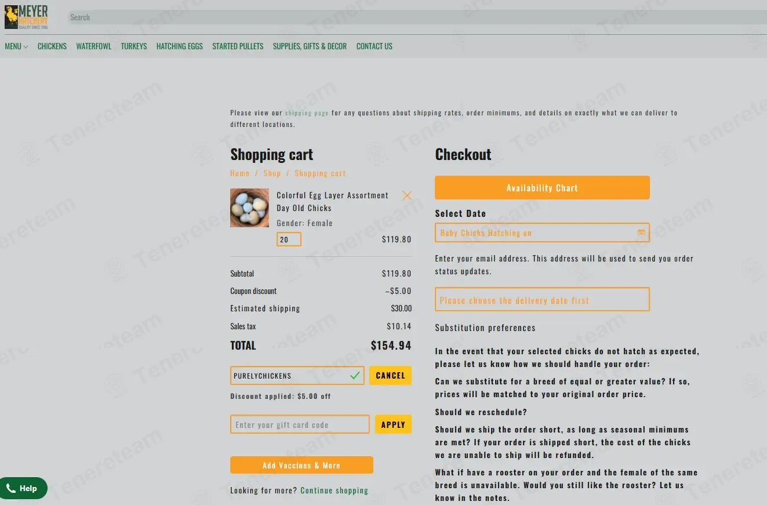Click the $154.94 total amount
This screenshot has width=767, height=505.
pos(391,346)
